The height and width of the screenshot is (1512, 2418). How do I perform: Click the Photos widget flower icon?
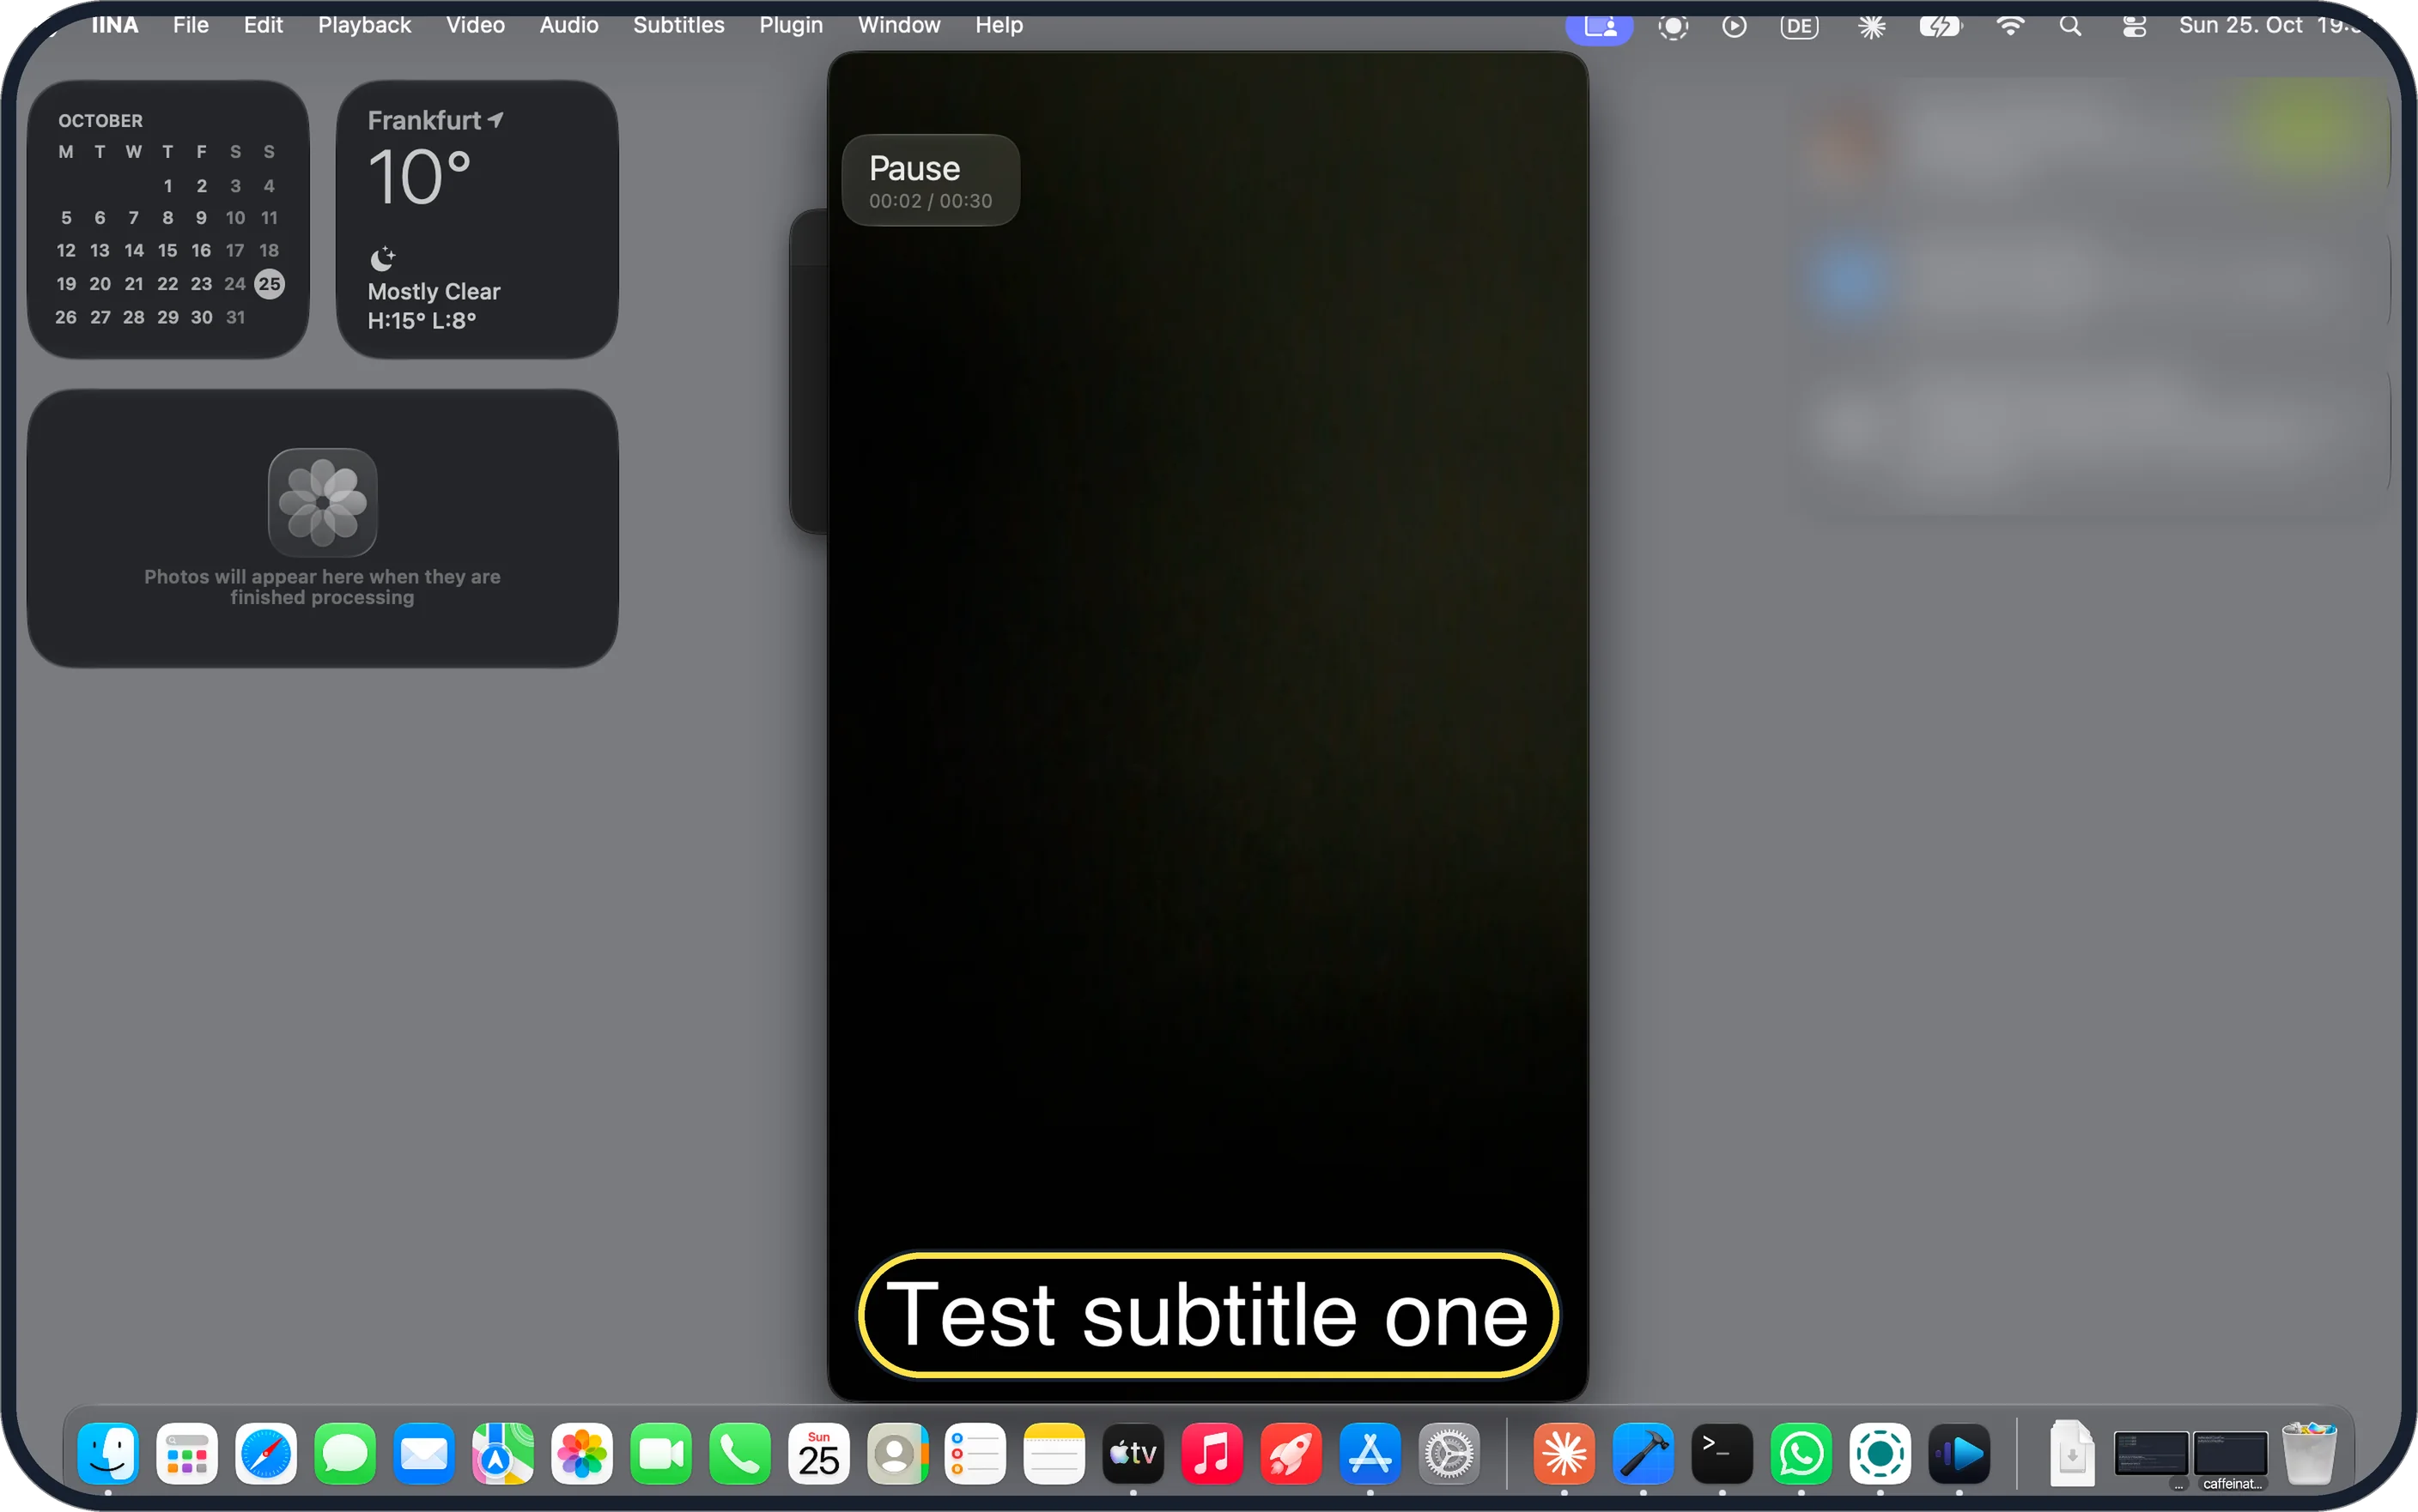pos(322,502)
